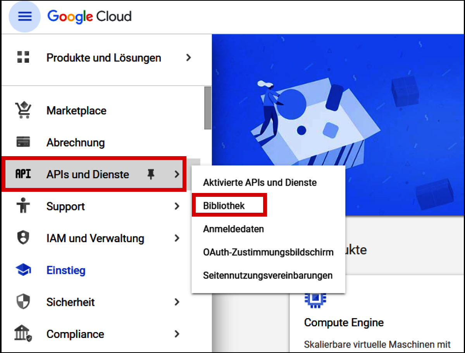Click the Produkte und Lösungen grid icon
Viewport: 465px width, 353px height.
tap(24, 57)
